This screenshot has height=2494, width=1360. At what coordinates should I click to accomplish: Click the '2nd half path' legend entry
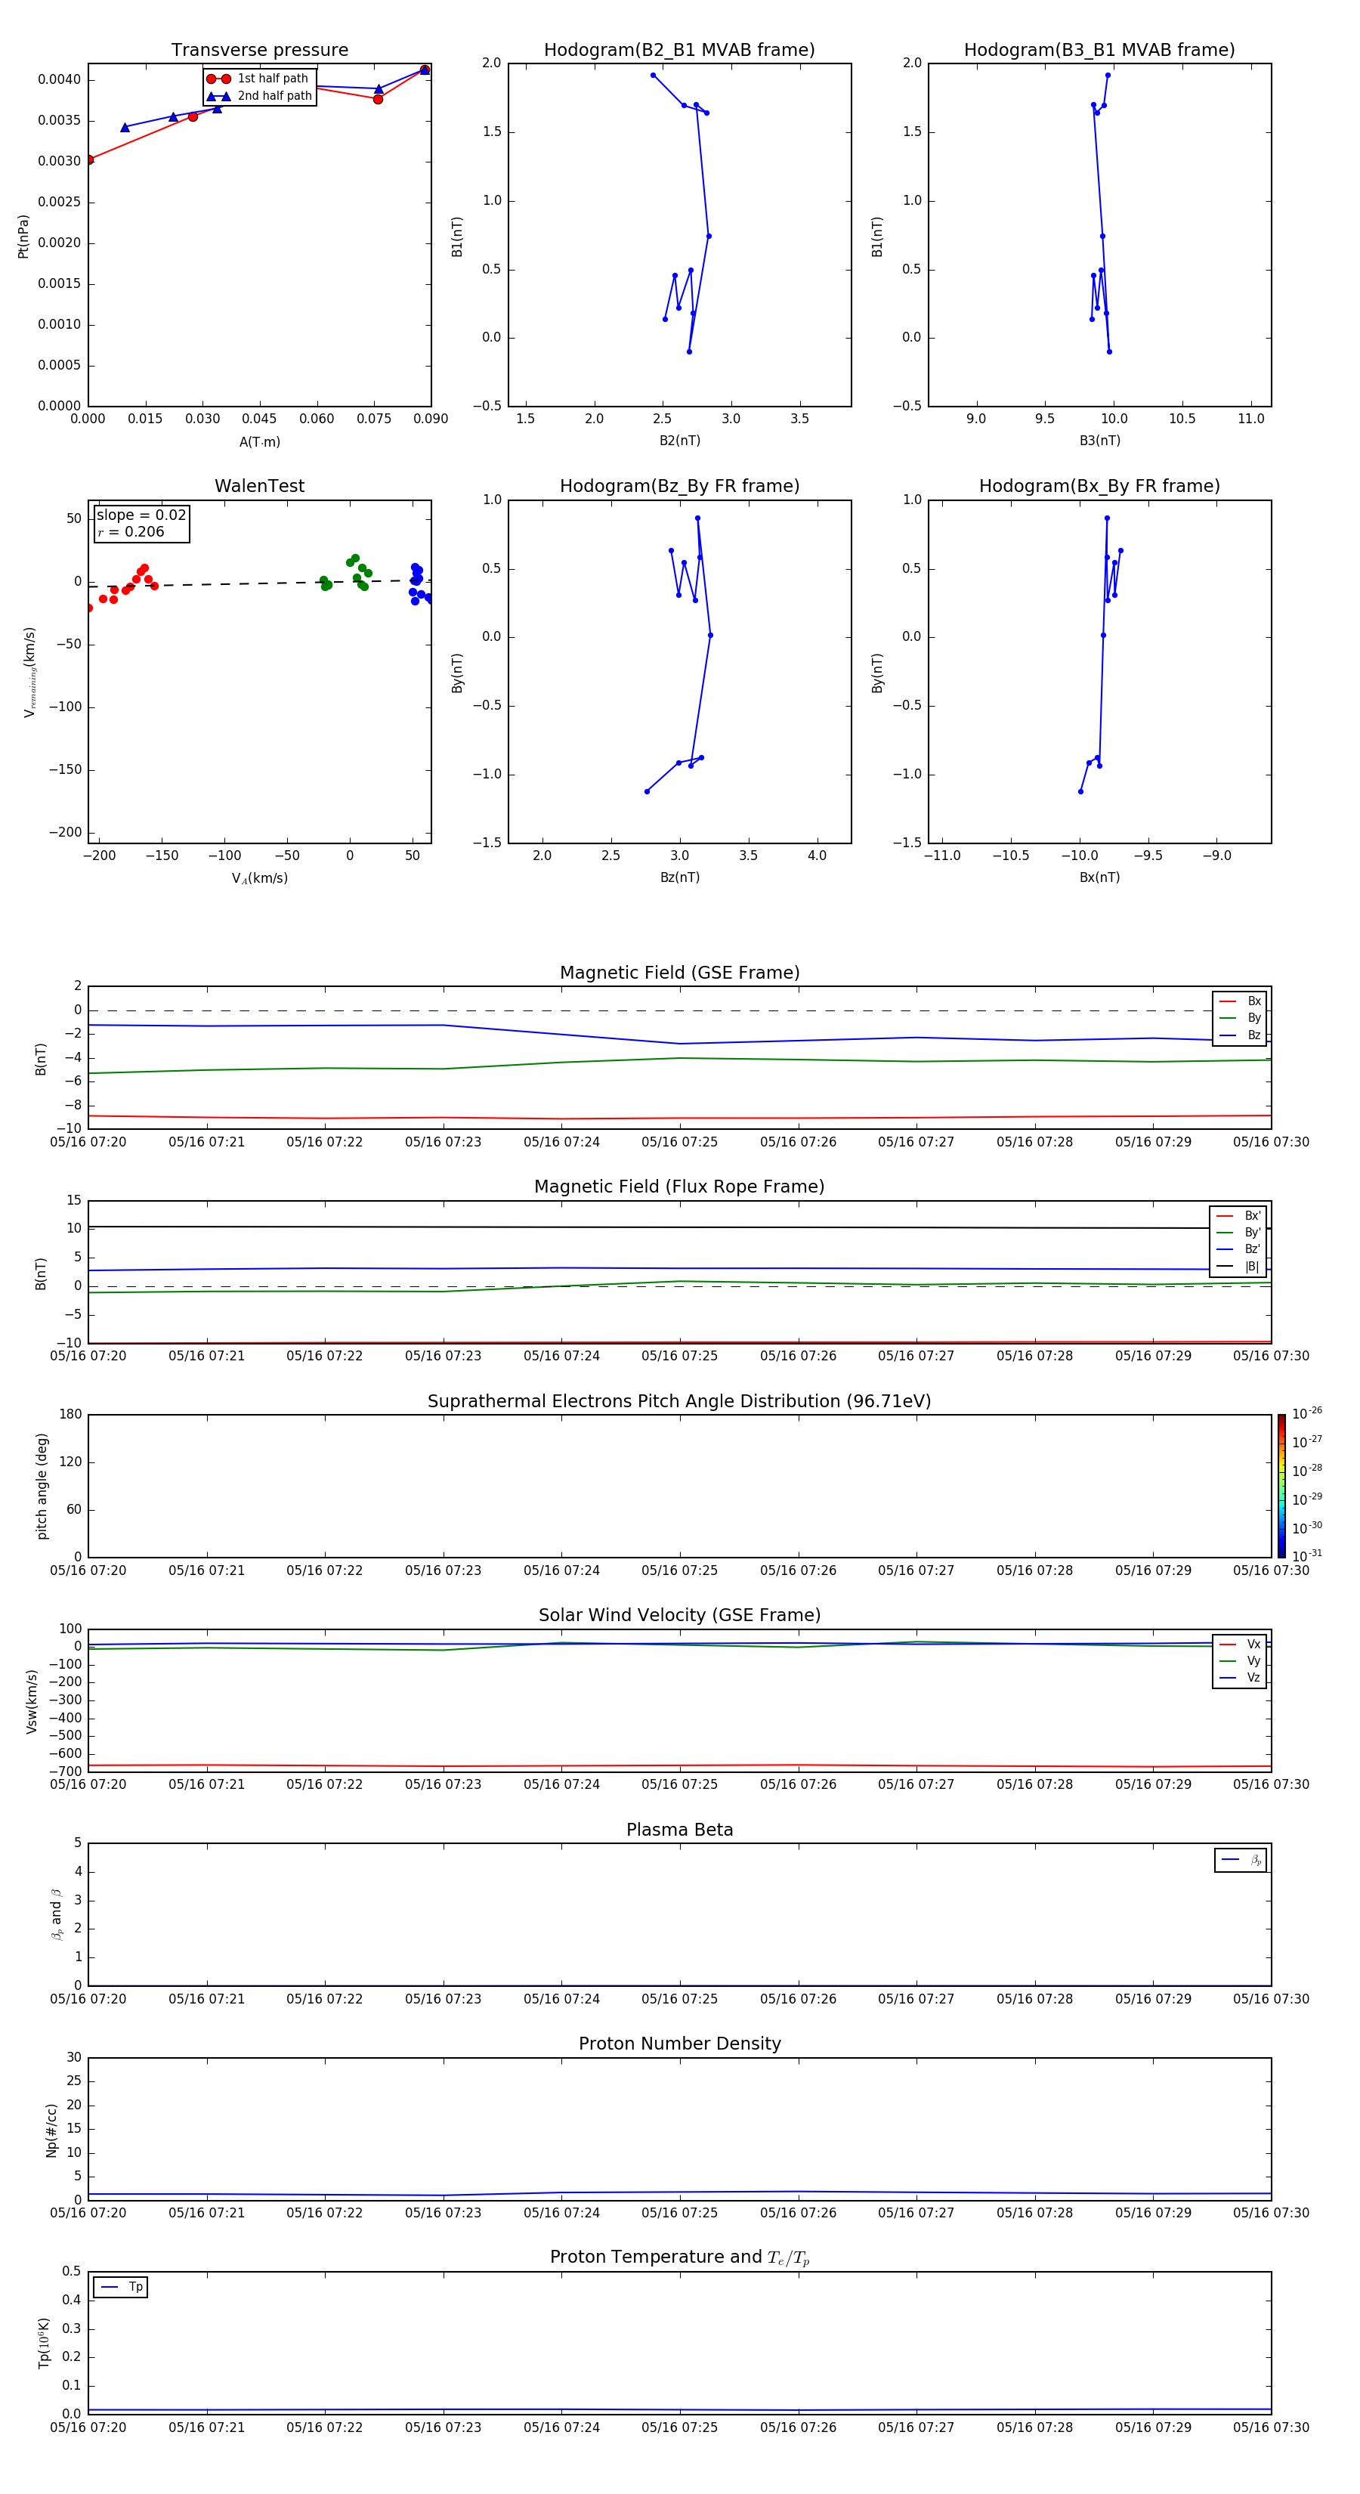tap(258, 96)
